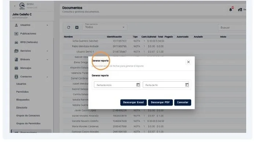Select Permitidos under Contactos

point(22,92)
